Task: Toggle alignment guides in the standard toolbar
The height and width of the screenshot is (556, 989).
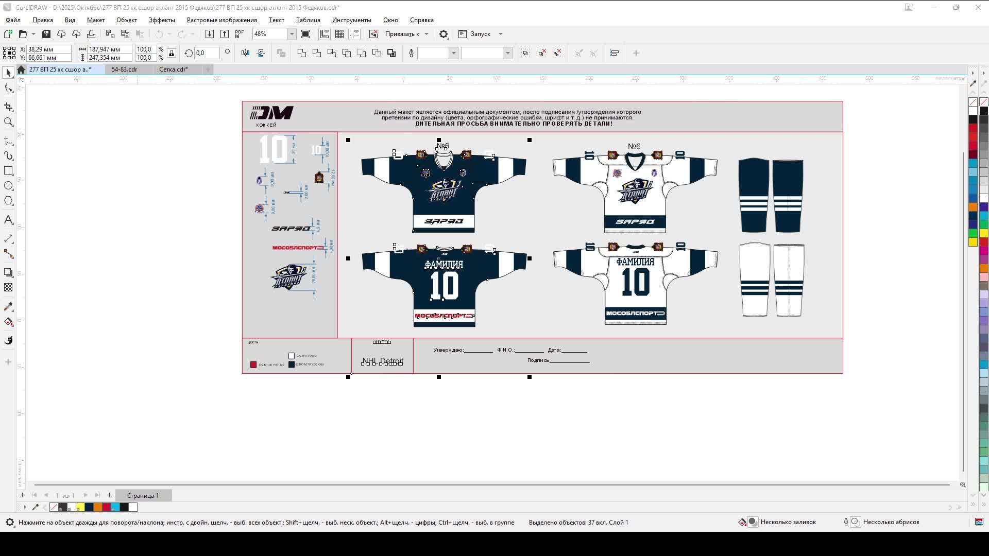Action: tap(355, 34)
